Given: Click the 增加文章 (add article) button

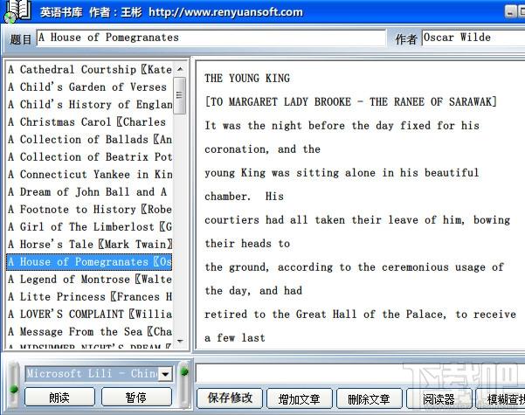Looking at the screenshot, I should click(x=300, y=398).
